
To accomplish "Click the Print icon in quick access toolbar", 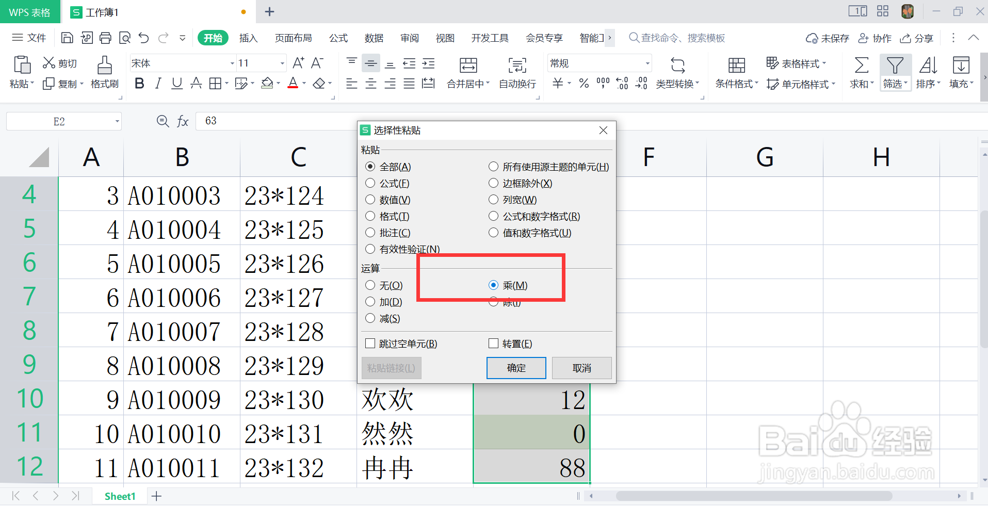I will [x=105, y=38].
